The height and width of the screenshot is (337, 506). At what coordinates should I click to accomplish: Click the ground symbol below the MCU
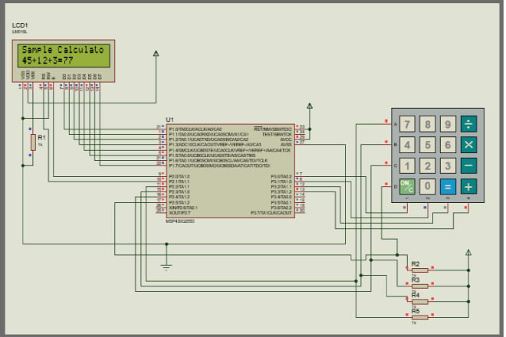point(166,267)
